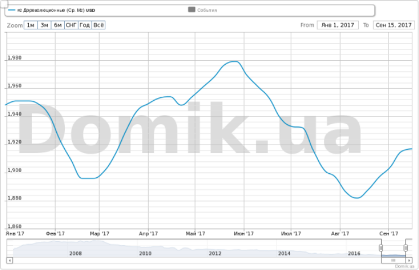419x270 pixels.
Task: Click the 1,900 y-axis value
Action: tap(15, 170)
